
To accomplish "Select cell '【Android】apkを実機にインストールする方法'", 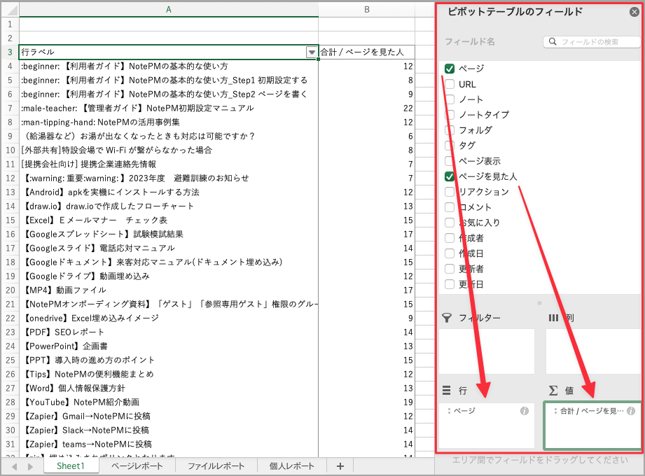I will coord(169,192).
